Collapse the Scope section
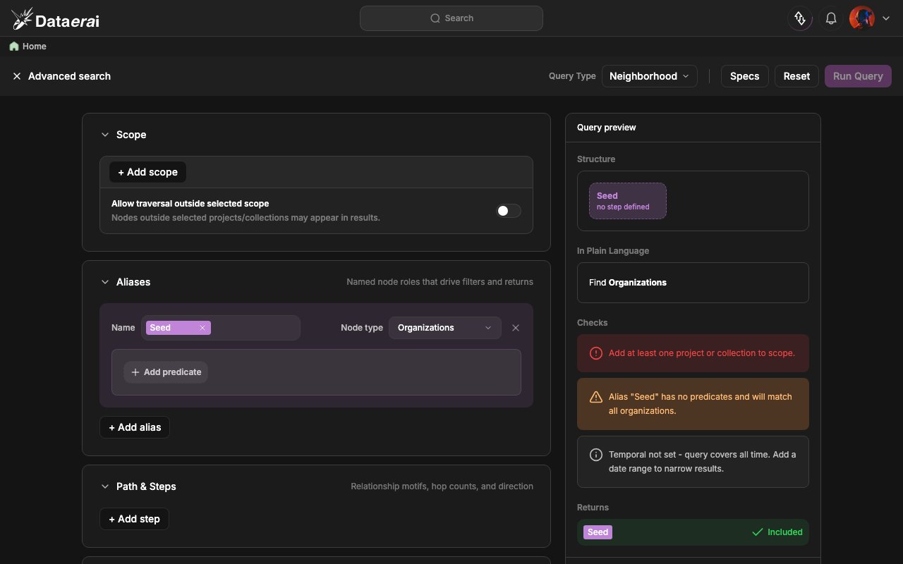903x564 pixels. [x=105, y=135]
